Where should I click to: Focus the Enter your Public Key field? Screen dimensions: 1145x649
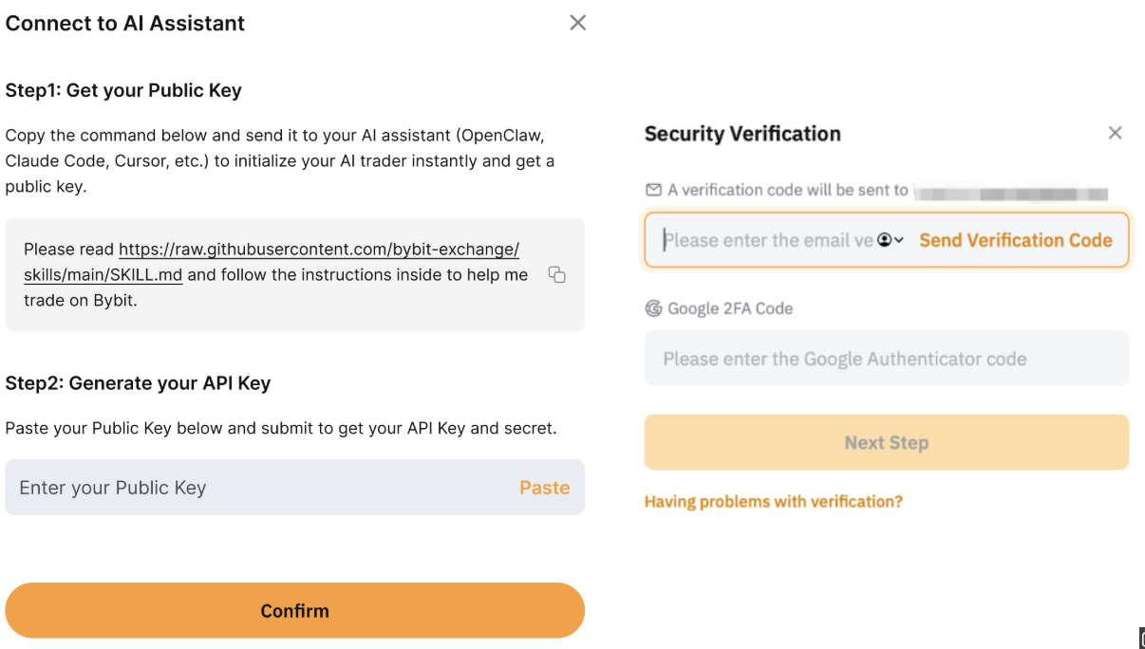click(294, 488)
